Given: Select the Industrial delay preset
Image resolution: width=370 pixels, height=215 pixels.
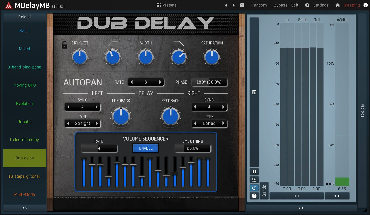Looking at the screenshot, I should pyautogui.click(x=25, y=140).
